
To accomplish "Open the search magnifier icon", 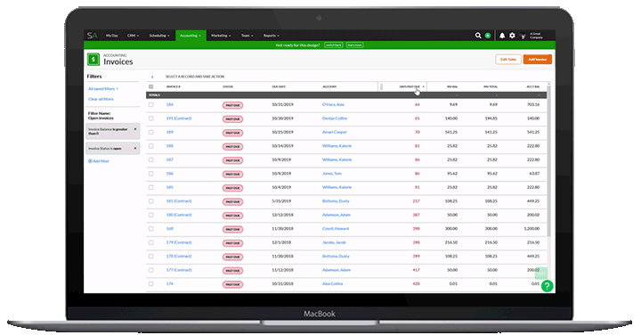I will tap(478, 36).
